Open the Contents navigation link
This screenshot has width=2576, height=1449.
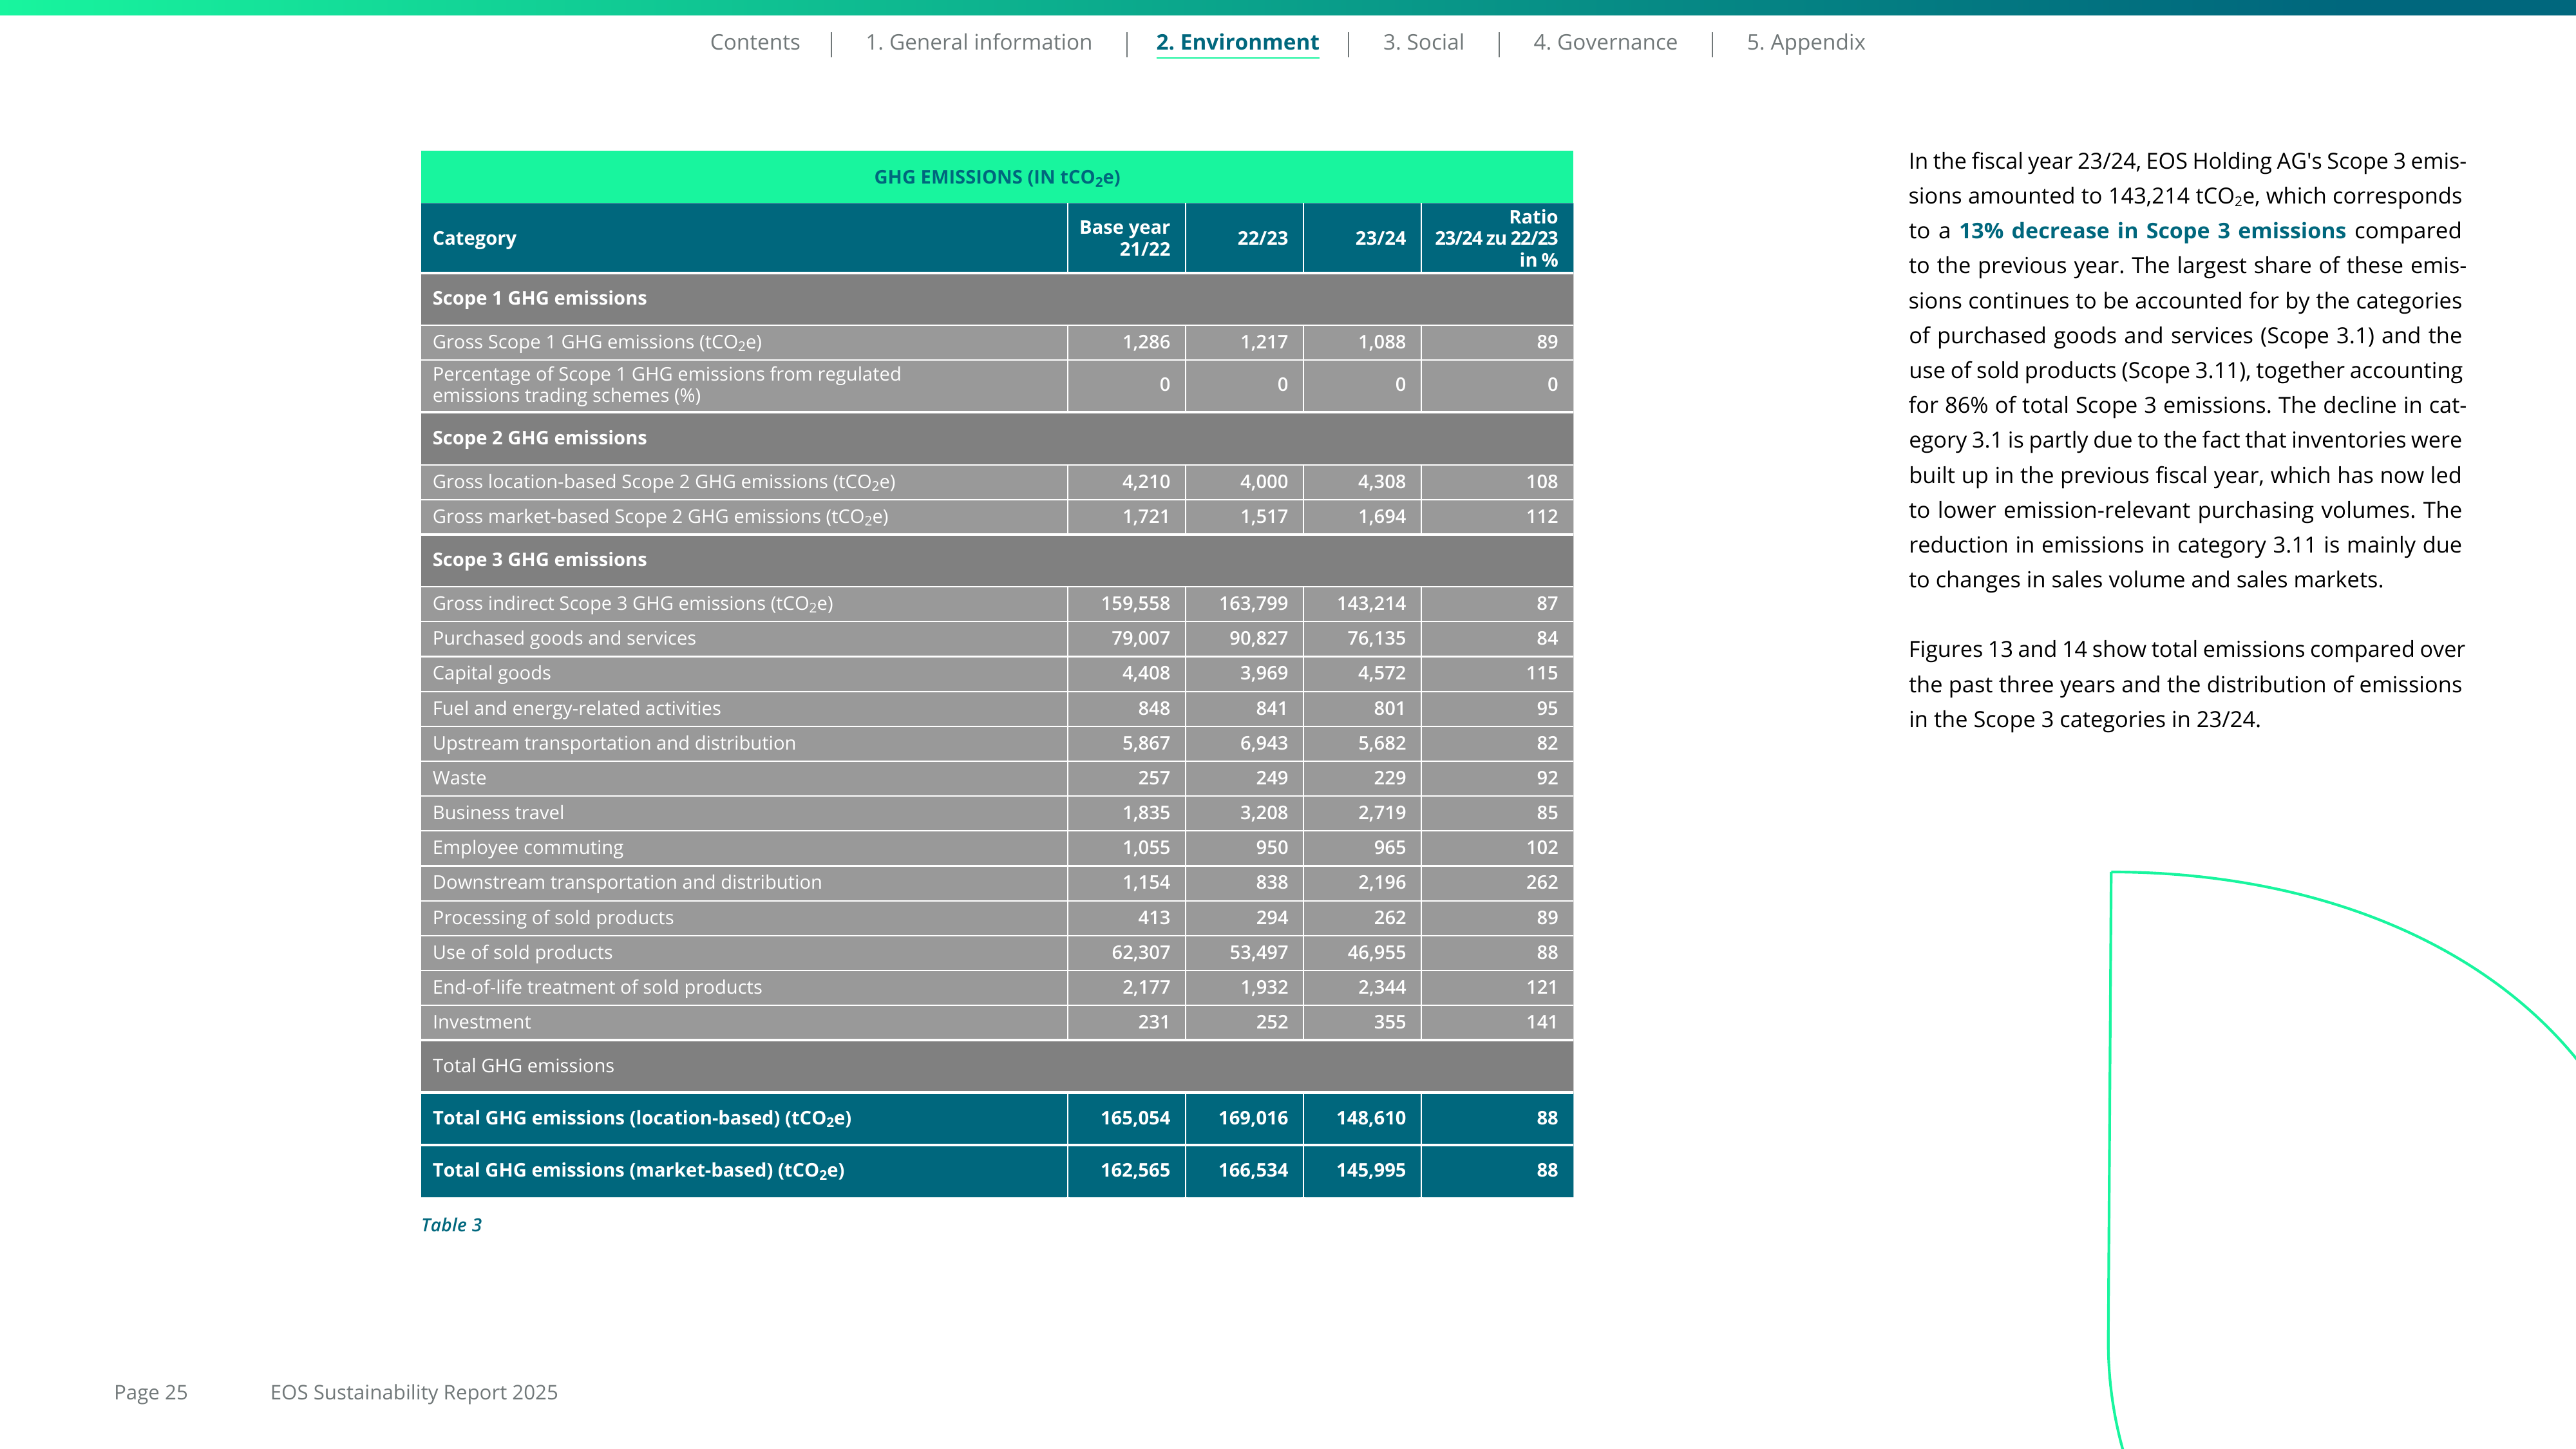(x=755, y=42)
